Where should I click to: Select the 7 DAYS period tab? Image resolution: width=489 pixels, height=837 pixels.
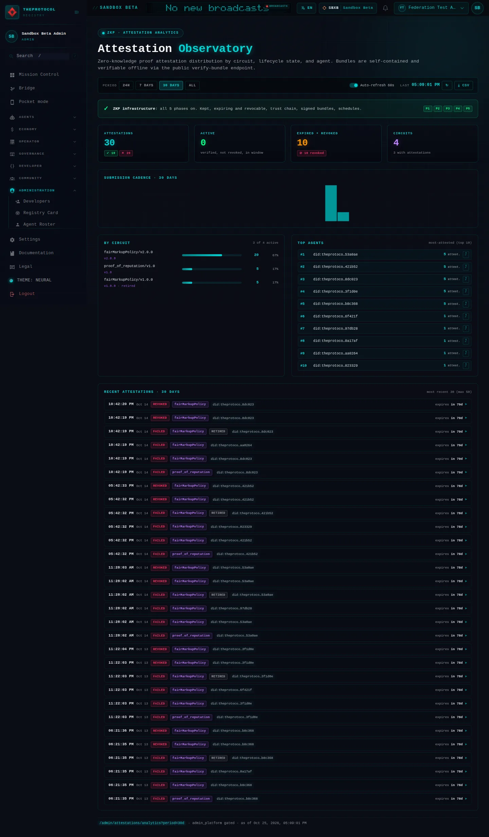tap(146, 85)
